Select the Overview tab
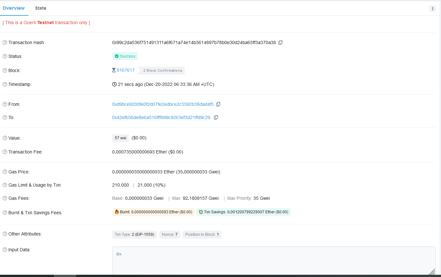The image size is (441, 277). coord(14,8)
